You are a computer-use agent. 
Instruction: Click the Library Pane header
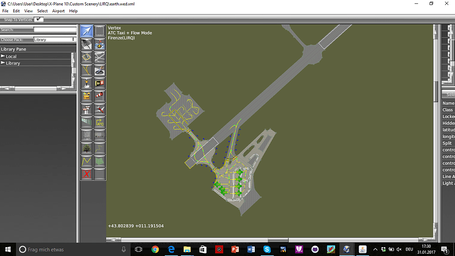pos(38,49)
